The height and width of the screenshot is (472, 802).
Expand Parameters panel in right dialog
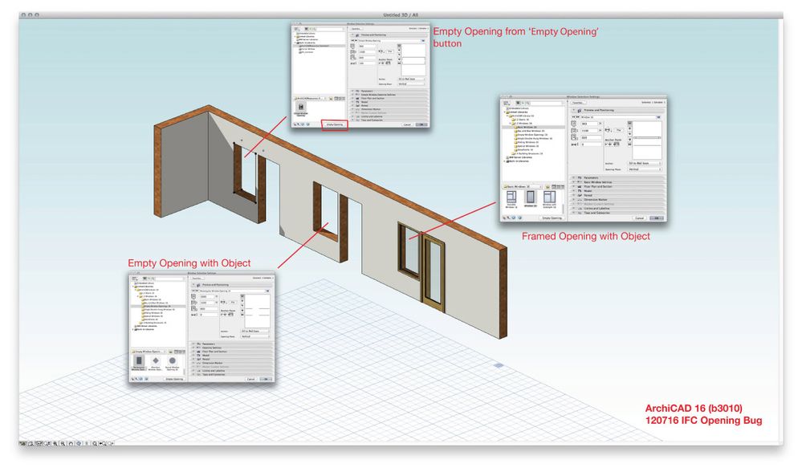point(574,178)
